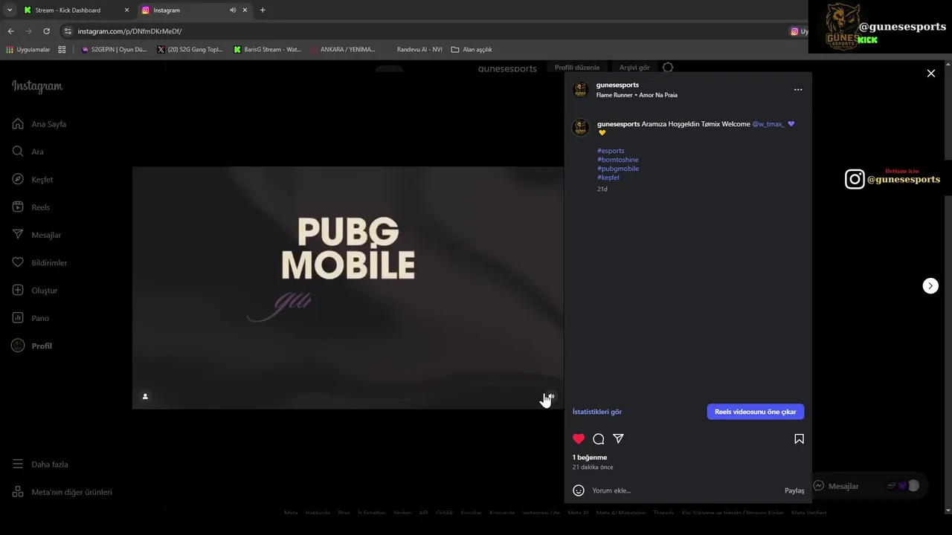Viewport: 952px width, 535px height.
Task: Close the Kick Dashboard tab
Action: (x=126, y=10)
